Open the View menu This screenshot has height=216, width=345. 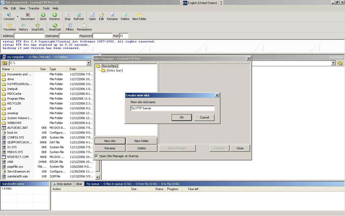tap(22, 8)
